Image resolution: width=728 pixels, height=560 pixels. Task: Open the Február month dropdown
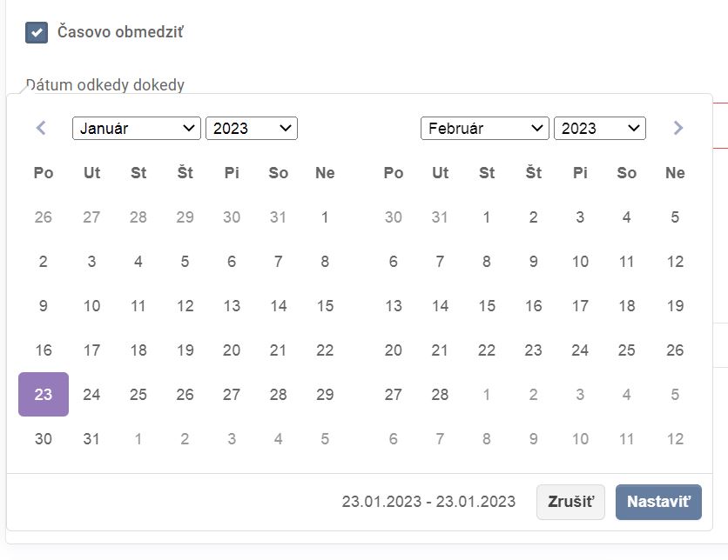(x=485, y=129)
